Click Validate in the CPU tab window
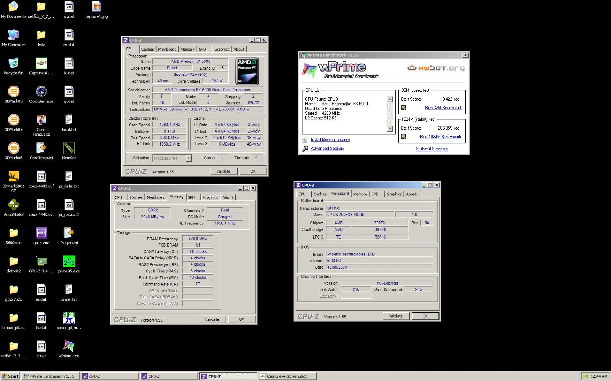 pyautogui.click(x=223, y=171)
